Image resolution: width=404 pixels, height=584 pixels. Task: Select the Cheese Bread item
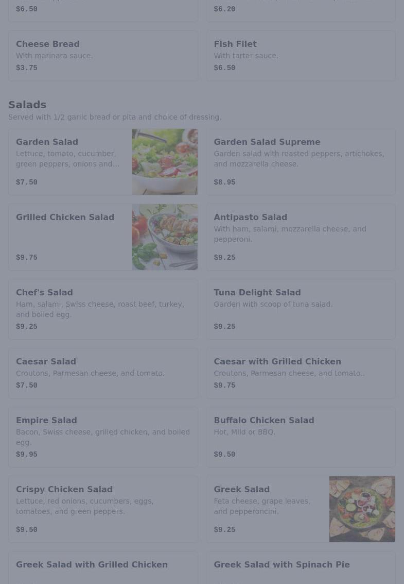pos(103,56)
